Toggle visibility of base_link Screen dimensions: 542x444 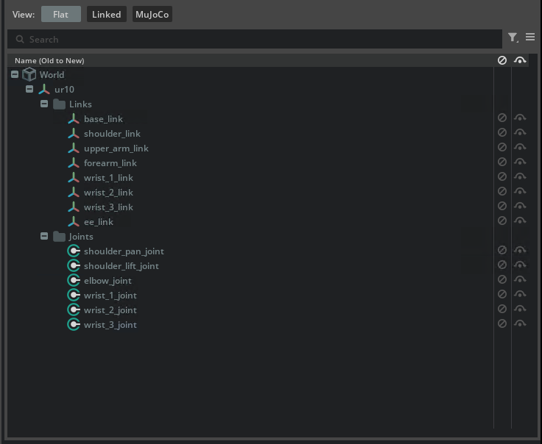[520, 118]
